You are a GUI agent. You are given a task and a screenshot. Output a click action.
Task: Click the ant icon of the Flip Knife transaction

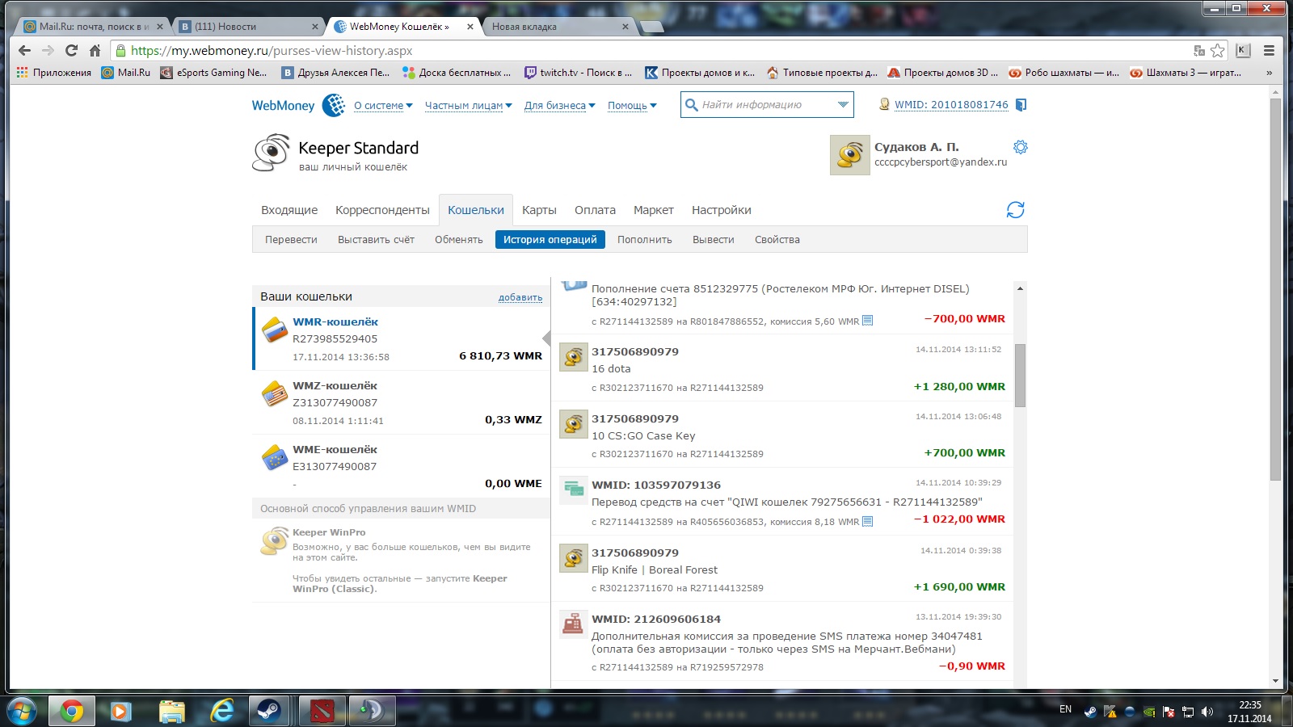click(573, 558)
